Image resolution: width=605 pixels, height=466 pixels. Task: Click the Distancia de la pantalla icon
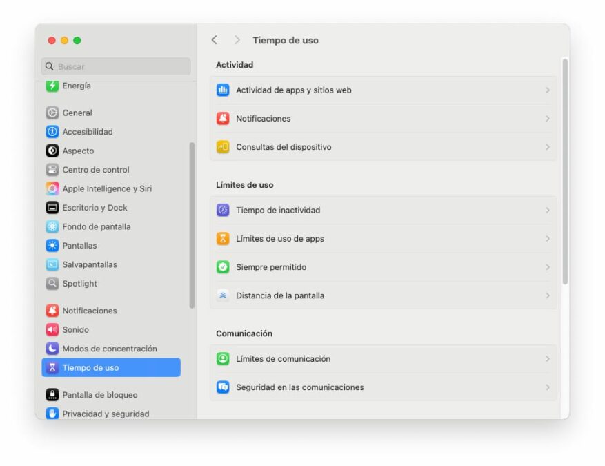pos(223,295)
